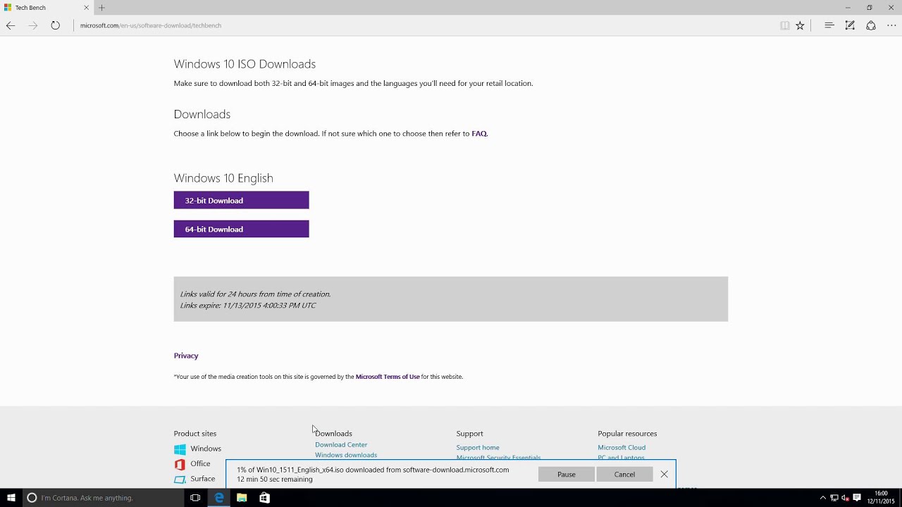Click the network tray icon

(x=834, y=498)
